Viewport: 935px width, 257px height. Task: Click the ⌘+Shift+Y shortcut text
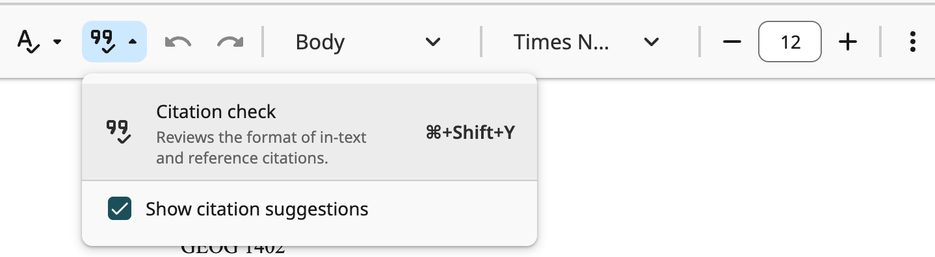tap(470, 132)
